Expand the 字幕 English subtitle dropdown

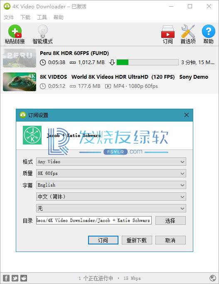(111, 185)
